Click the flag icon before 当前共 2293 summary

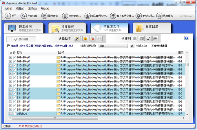click(8, 46)
